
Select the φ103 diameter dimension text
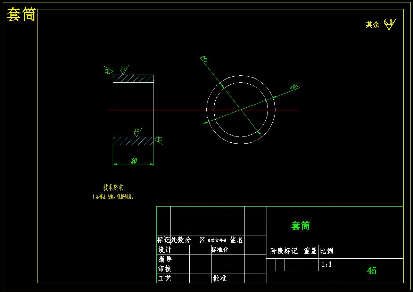coord(294,87)
